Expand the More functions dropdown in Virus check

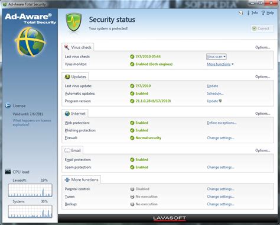[220, 64]
